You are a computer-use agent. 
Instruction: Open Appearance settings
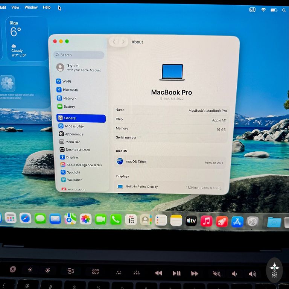coord(74,134)
